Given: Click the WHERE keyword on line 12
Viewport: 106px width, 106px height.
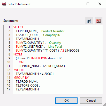Looking at the screenshot, I should pos(19,70).
